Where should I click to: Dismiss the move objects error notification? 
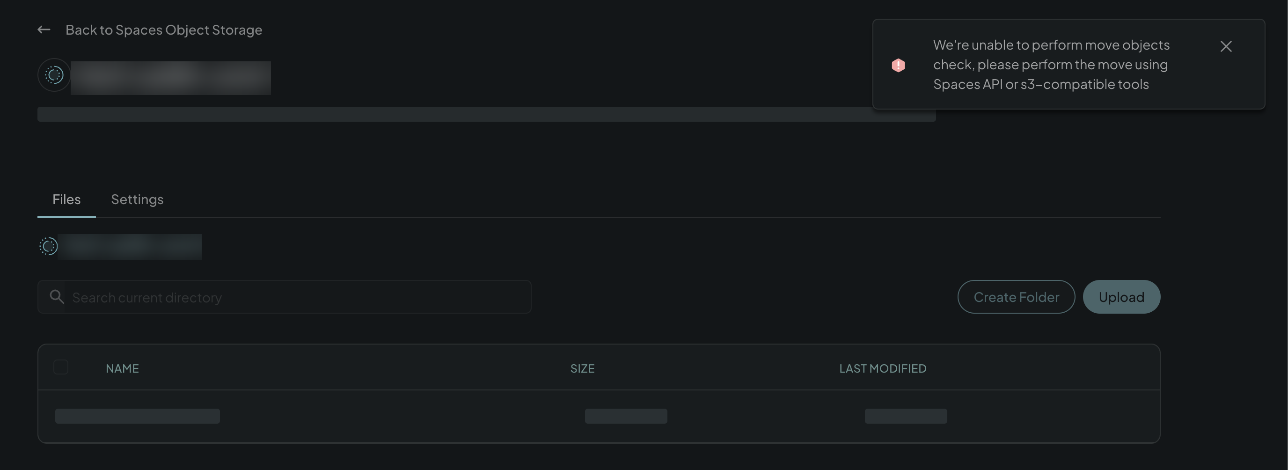[1225, 46]
